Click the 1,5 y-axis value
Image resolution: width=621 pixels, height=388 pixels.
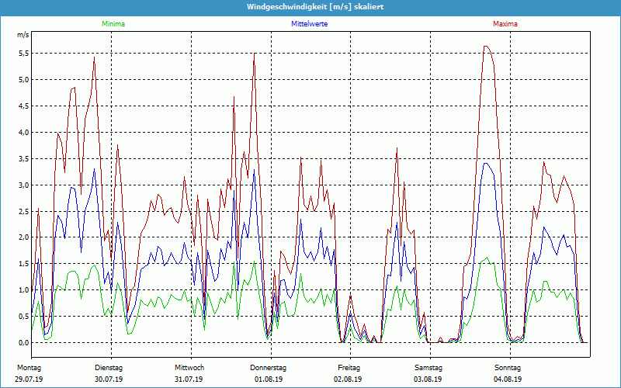24,264
